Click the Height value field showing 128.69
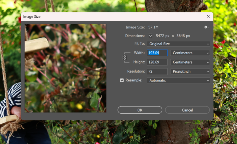 157,62
